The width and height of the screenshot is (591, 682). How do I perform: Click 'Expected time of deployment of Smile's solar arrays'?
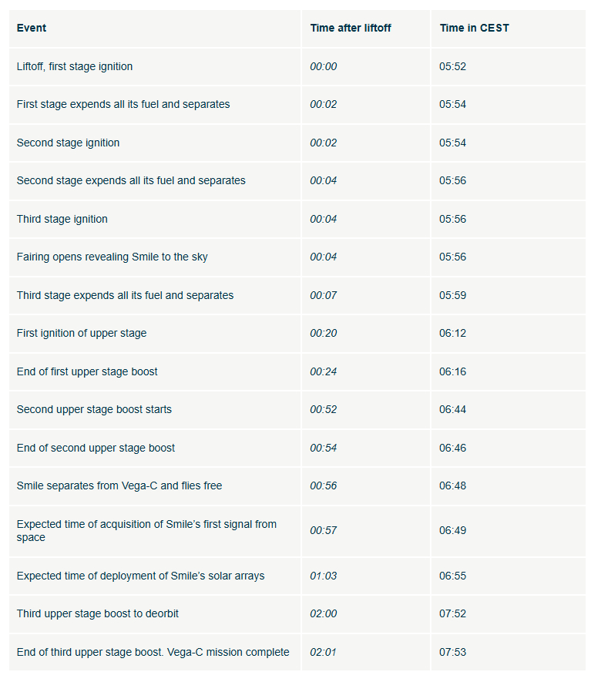tap(140, 576)
